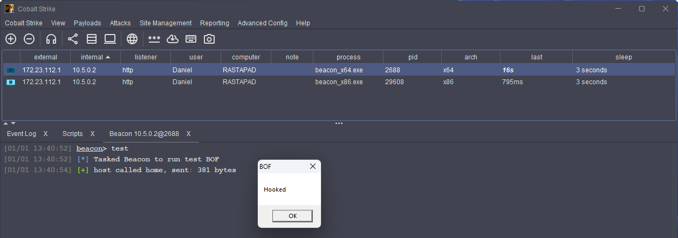Sort by the pid column header

(413, 57)
